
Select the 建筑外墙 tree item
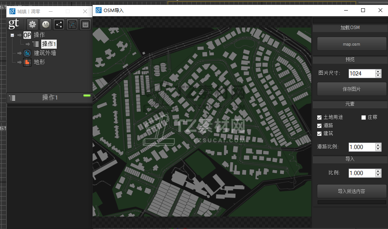click(x=45, y=53)
